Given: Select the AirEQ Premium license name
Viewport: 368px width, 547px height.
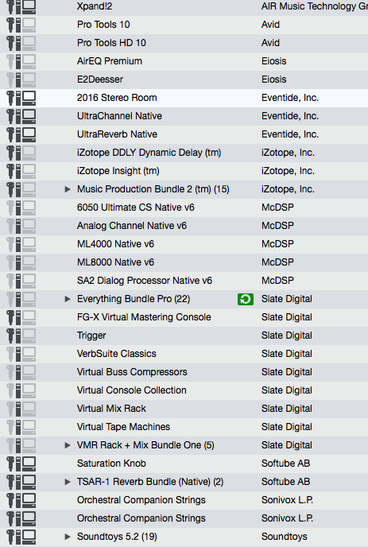Looking at the screenshot, I should tap(110, 61).
